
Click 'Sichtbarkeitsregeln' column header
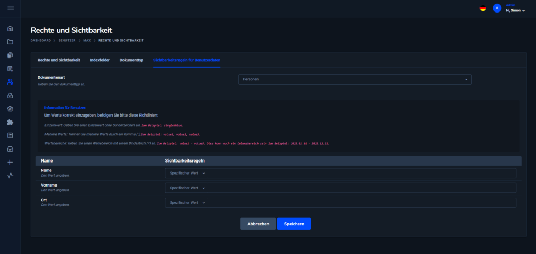tap(185, 160)
